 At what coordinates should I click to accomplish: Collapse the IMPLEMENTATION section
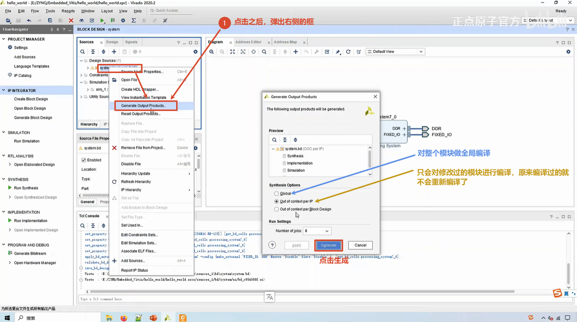point(4,212)
